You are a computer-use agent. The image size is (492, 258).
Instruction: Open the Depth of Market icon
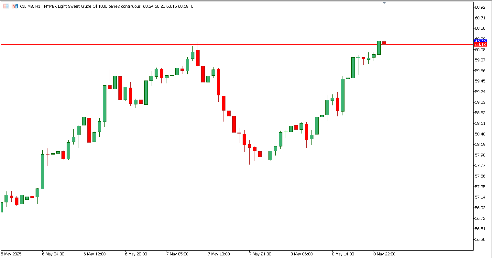click(15, 6)
